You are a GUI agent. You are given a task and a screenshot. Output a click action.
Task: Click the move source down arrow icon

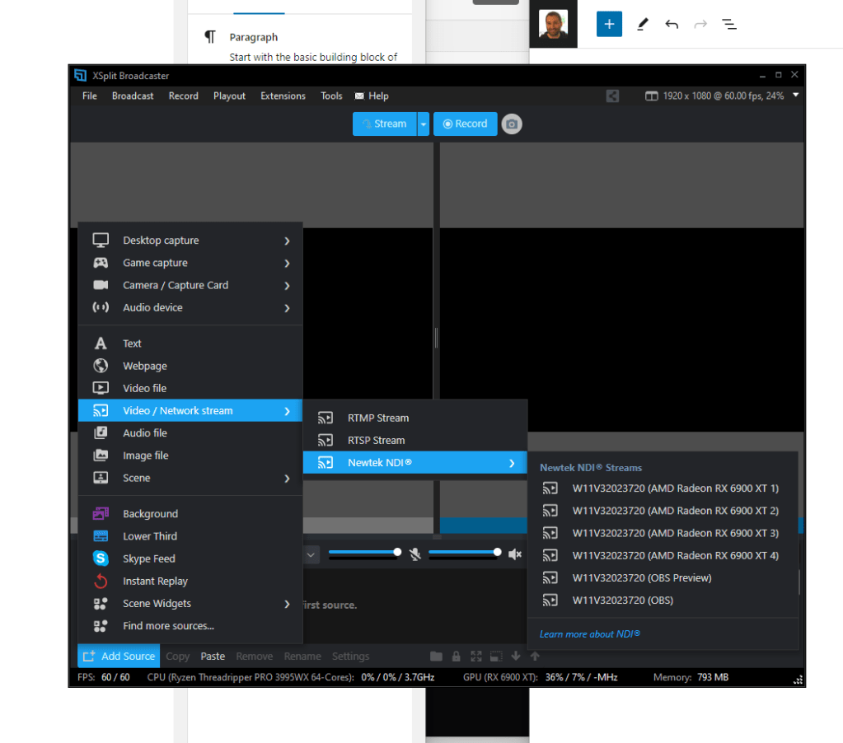coord(516,656)
